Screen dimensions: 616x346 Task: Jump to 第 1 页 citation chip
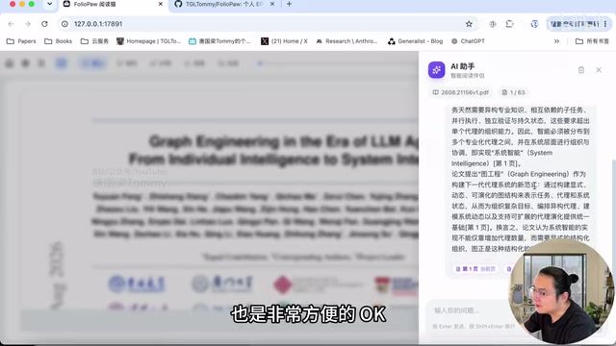pyautogui.click(x=475, y=269)
